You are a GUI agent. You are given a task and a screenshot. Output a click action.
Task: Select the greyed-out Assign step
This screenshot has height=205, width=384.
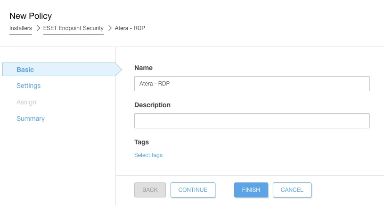click(x=26, y=102)
